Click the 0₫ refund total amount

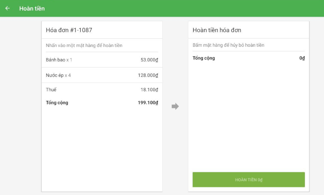pos(302,58)
